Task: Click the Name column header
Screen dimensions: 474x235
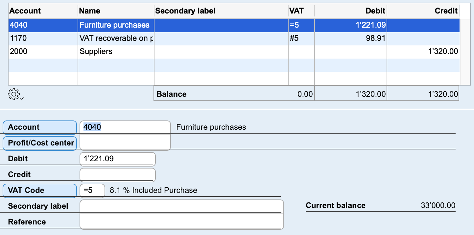Action: point(116,11)
